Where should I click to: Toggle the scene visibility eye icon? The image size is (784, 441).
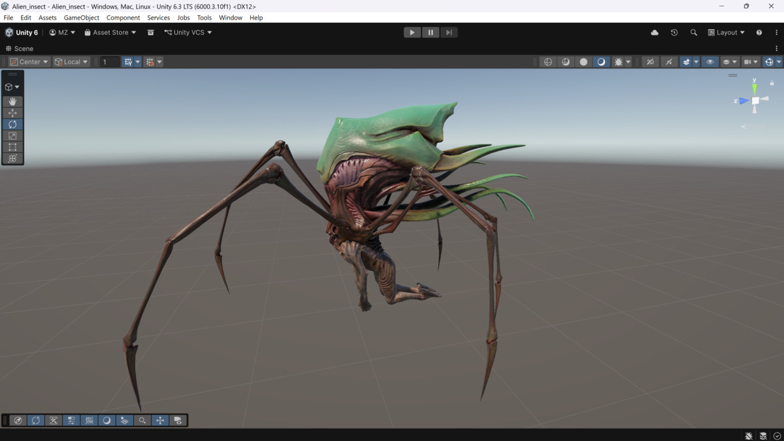[710, 61]
